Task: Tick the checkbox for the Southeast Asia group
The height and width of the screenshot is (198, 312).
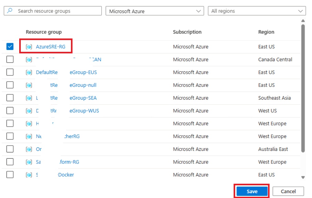Action: 10,98
